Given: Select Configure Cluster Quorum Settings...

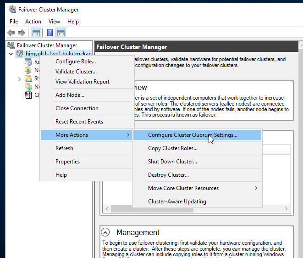Looking at the screenshot, I should coord(197,135).
